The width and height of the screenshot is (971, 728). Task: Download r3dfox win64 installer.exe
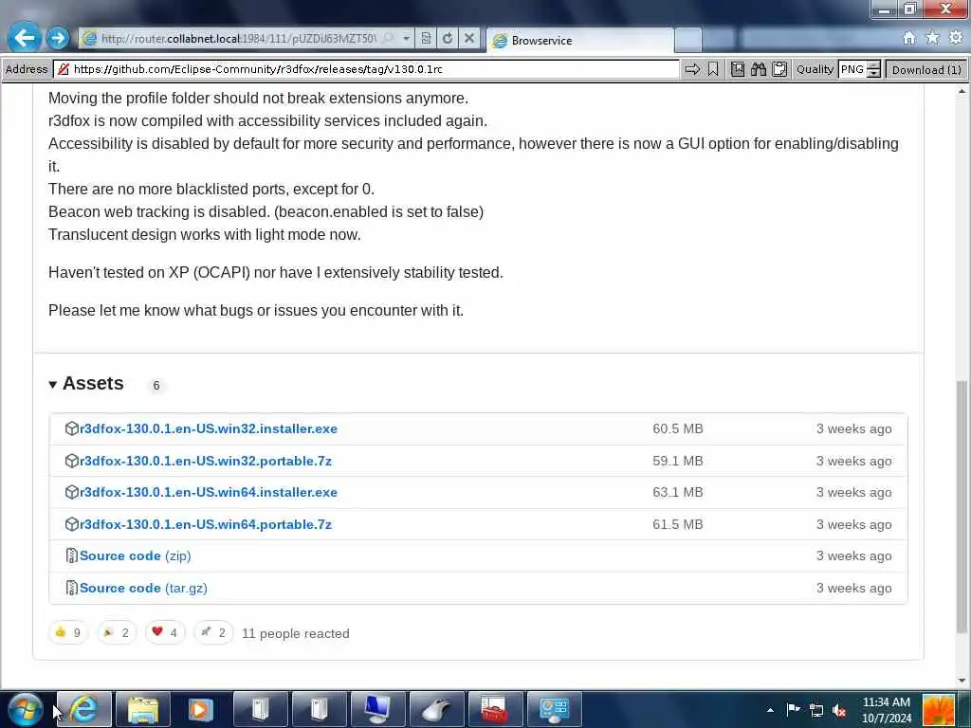coord(209,492)
